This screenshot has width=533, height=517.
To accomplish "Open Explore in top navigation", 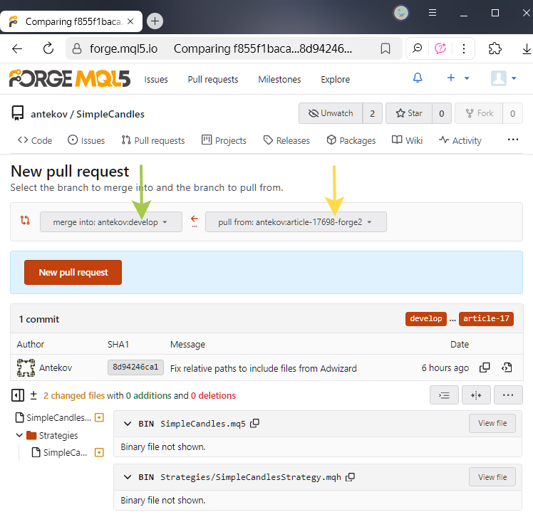I will click(x=335, y=80).
